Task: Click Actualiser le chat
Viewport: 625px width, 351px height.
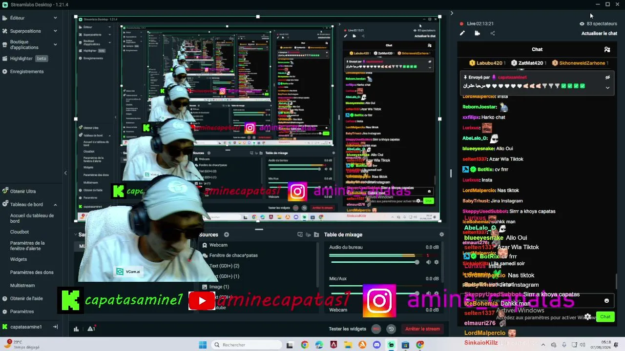Action: click(599, 34)
